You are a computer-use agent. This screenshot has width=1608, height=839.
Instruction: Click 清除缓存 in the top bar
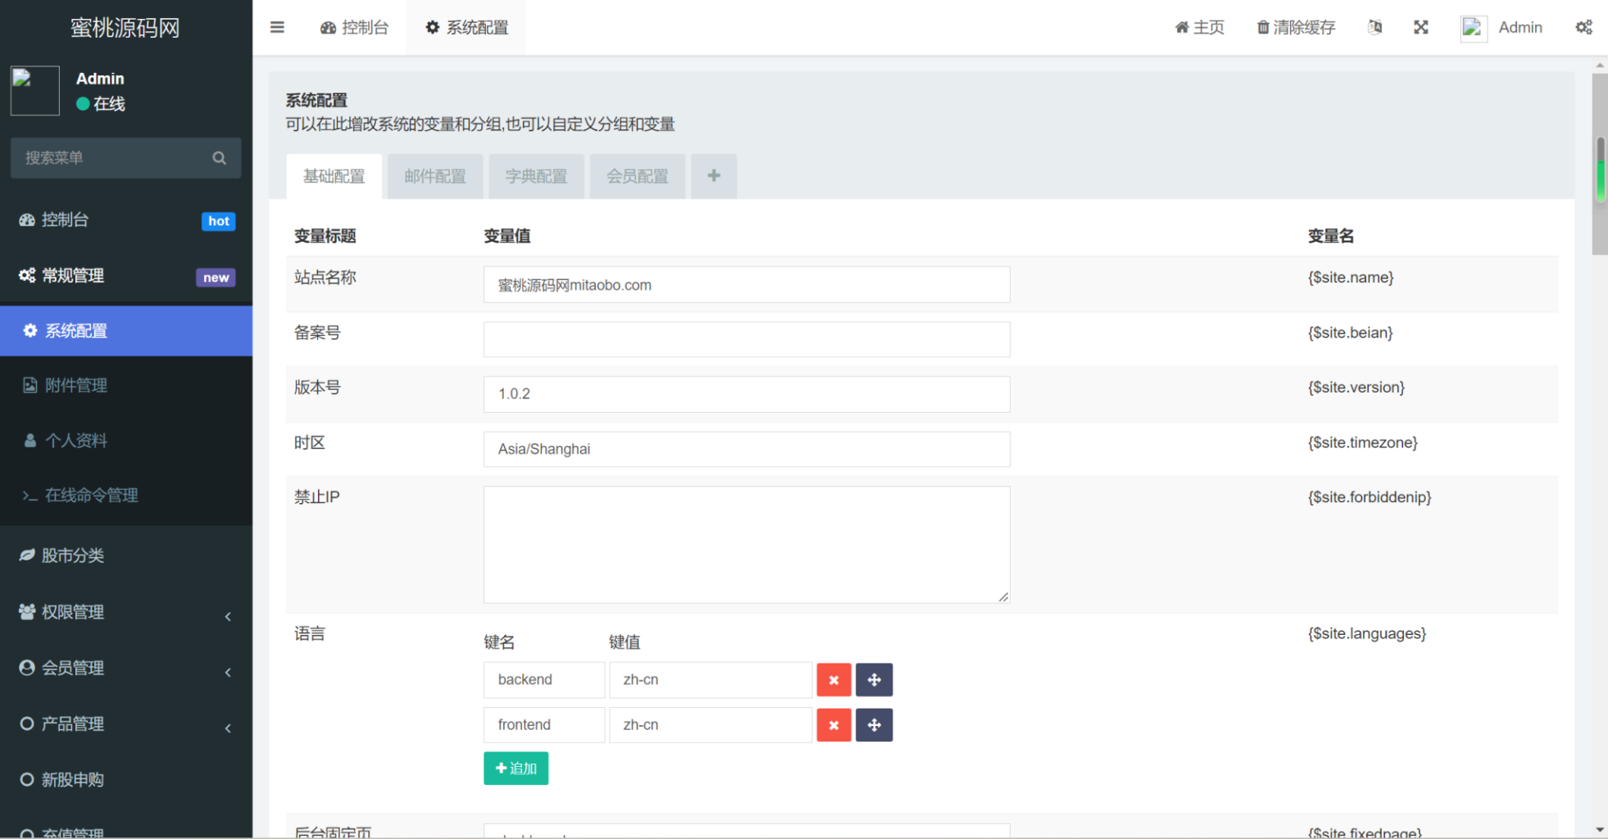[x=1296, y=27]
